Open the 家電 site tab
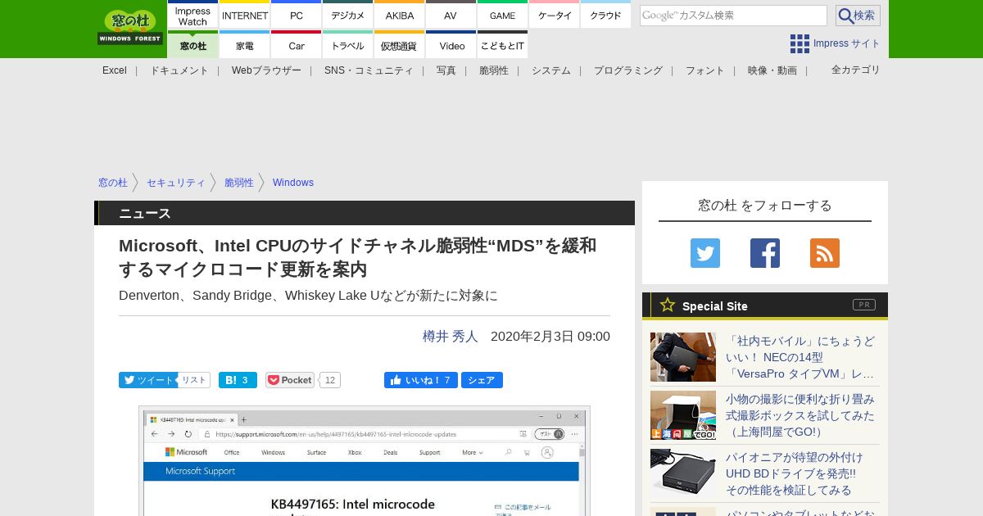The image size is (983, 516). coord(244,45)
